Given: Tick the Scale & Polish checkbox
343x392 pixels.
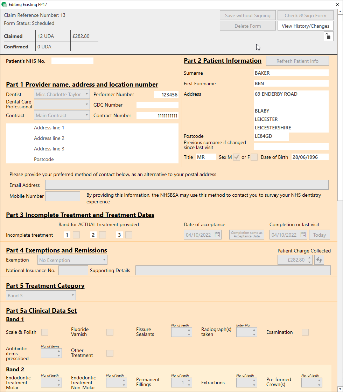Looking at the screenshot, I should pos(45,332).
